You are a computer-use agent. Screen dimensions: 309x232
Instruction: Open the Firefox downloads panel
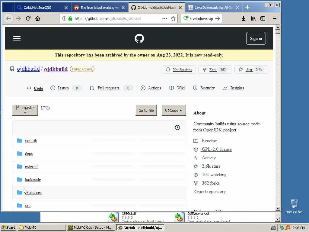244,18
